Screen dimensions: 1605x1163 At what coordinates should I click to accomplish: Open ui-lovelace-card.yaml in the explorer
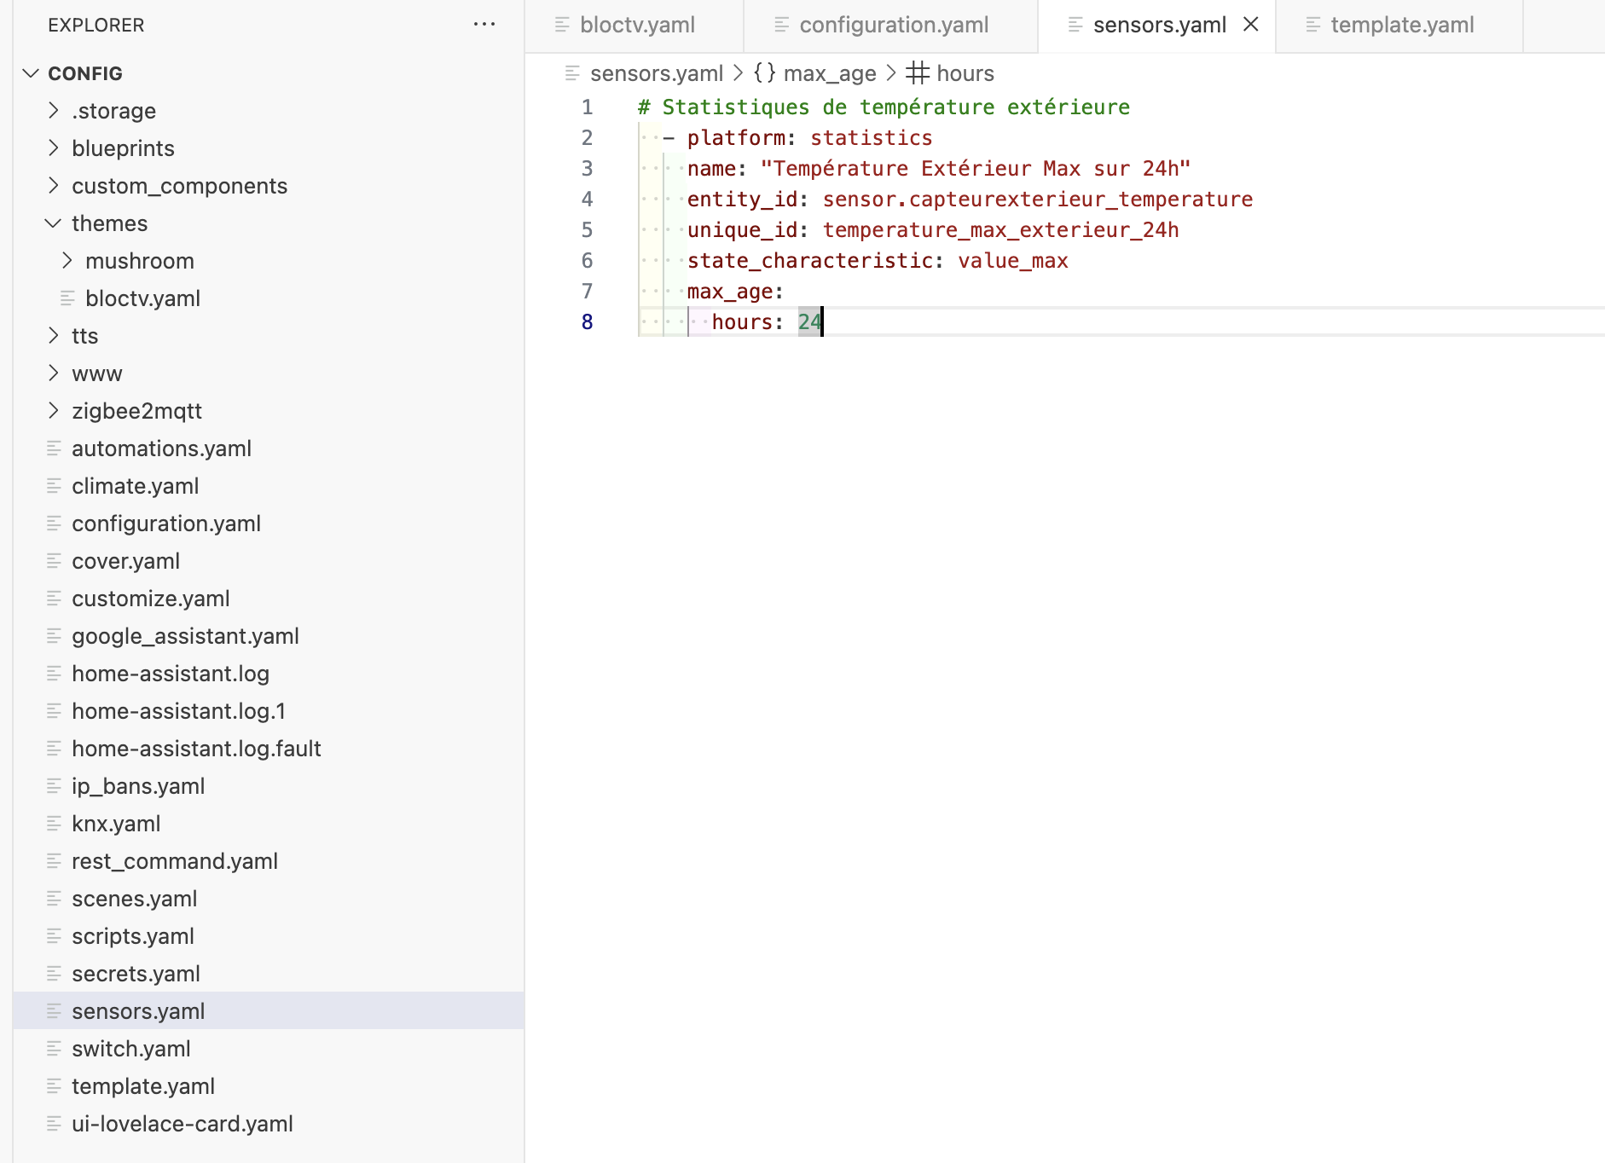183,1124
